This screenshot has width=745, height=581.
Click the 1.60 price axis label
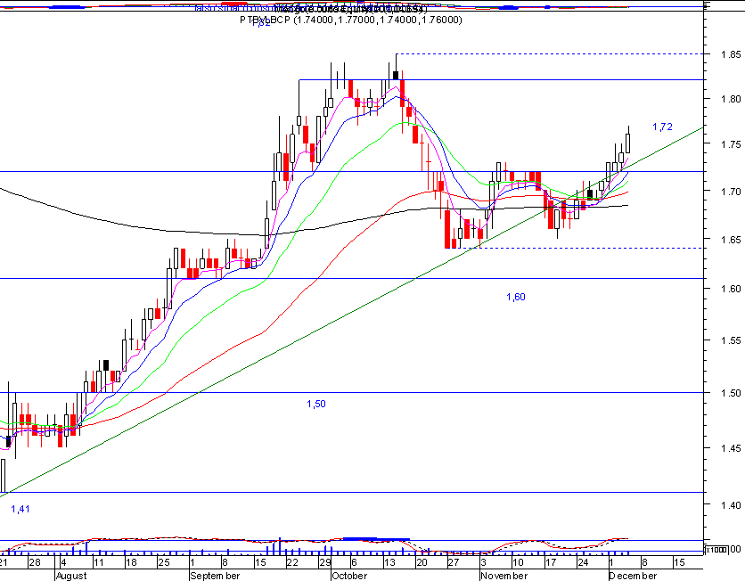pyautogui.click(x=731, y=289)
